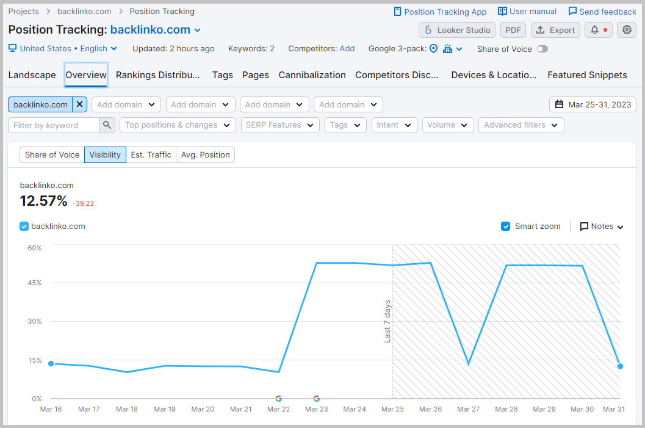Select the Avg. Position chart metric

pyautogui.click(x=205, y=154)
